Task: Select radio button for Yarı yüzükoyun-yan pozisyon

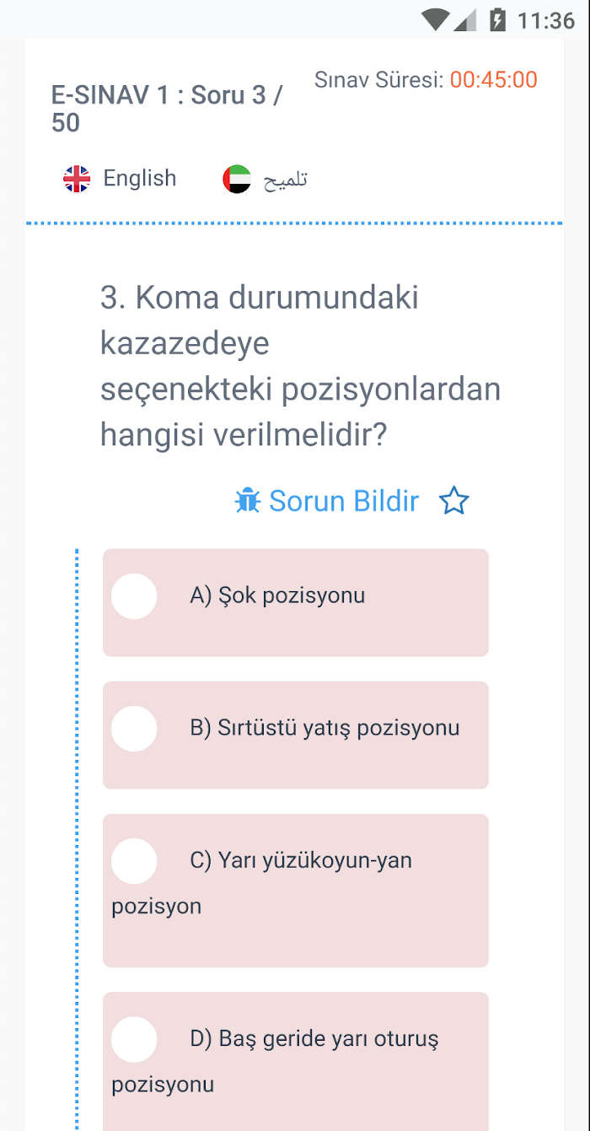Action: point(134,861)
